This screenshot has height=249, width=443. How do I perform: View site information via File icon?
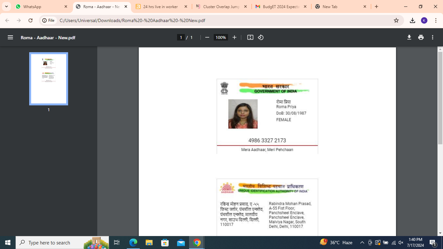click(48, 20)
